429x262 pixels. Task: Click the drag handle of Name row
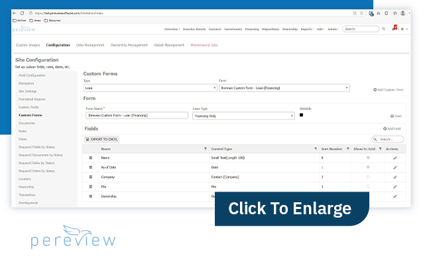(91, 158)
